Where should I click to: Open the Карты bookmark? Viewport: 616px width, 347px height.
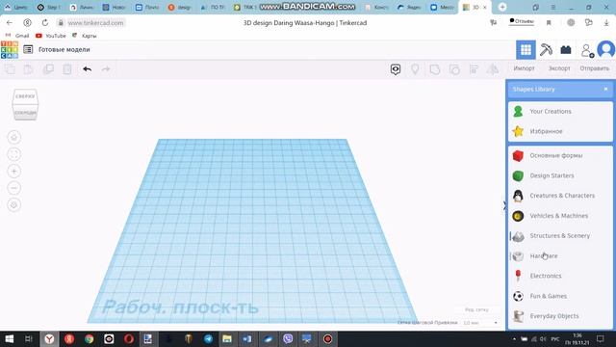[x=85, y=36]
